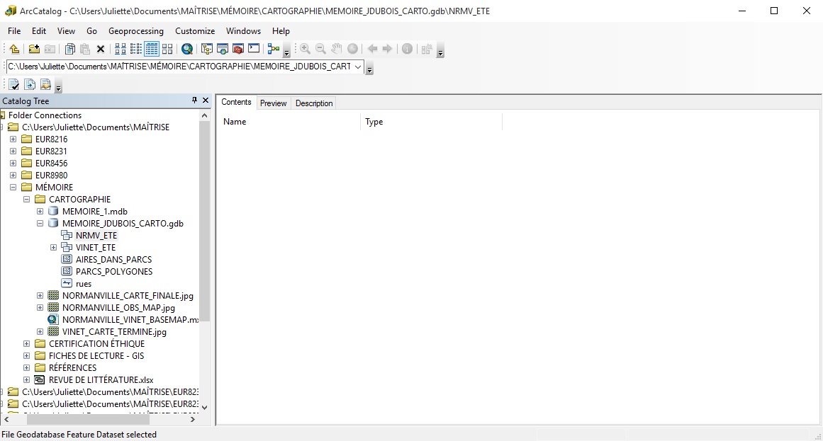The width and height of the screenshot is (823, 441).
Task: Enable the Details view mode
Action: pos(151,48)
